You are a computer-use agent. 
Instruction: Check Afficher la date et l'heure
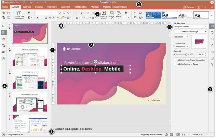[x=175, y=64]
